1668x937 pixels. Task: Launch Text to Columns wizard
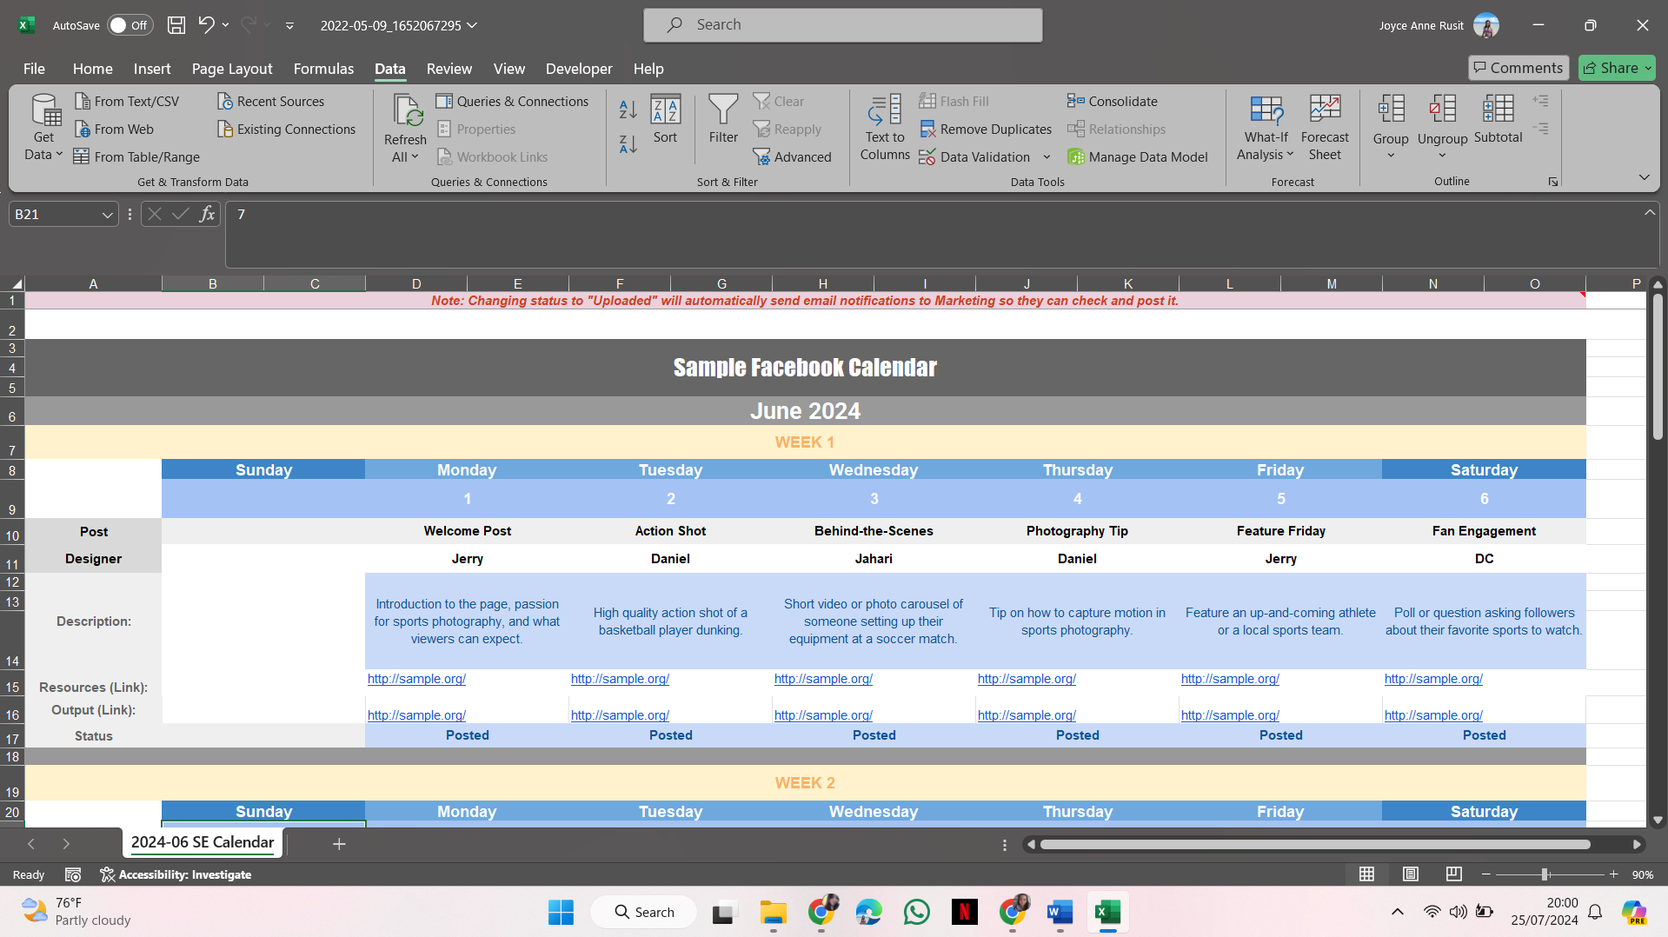(885, 128)
